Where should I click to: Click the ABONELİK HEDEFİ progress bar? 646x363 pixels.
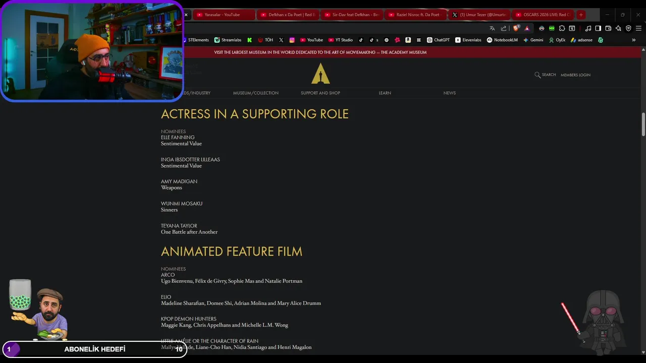(95, 349)
